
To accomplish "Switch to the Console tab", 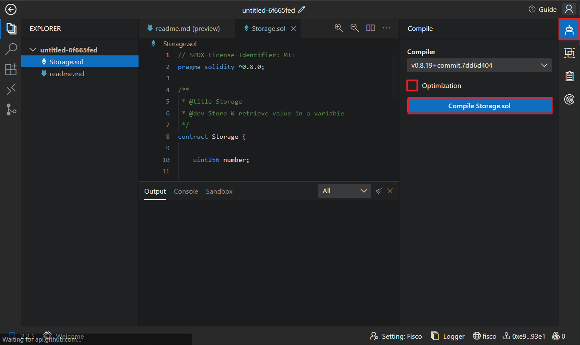I will click(x=186, y=192).
